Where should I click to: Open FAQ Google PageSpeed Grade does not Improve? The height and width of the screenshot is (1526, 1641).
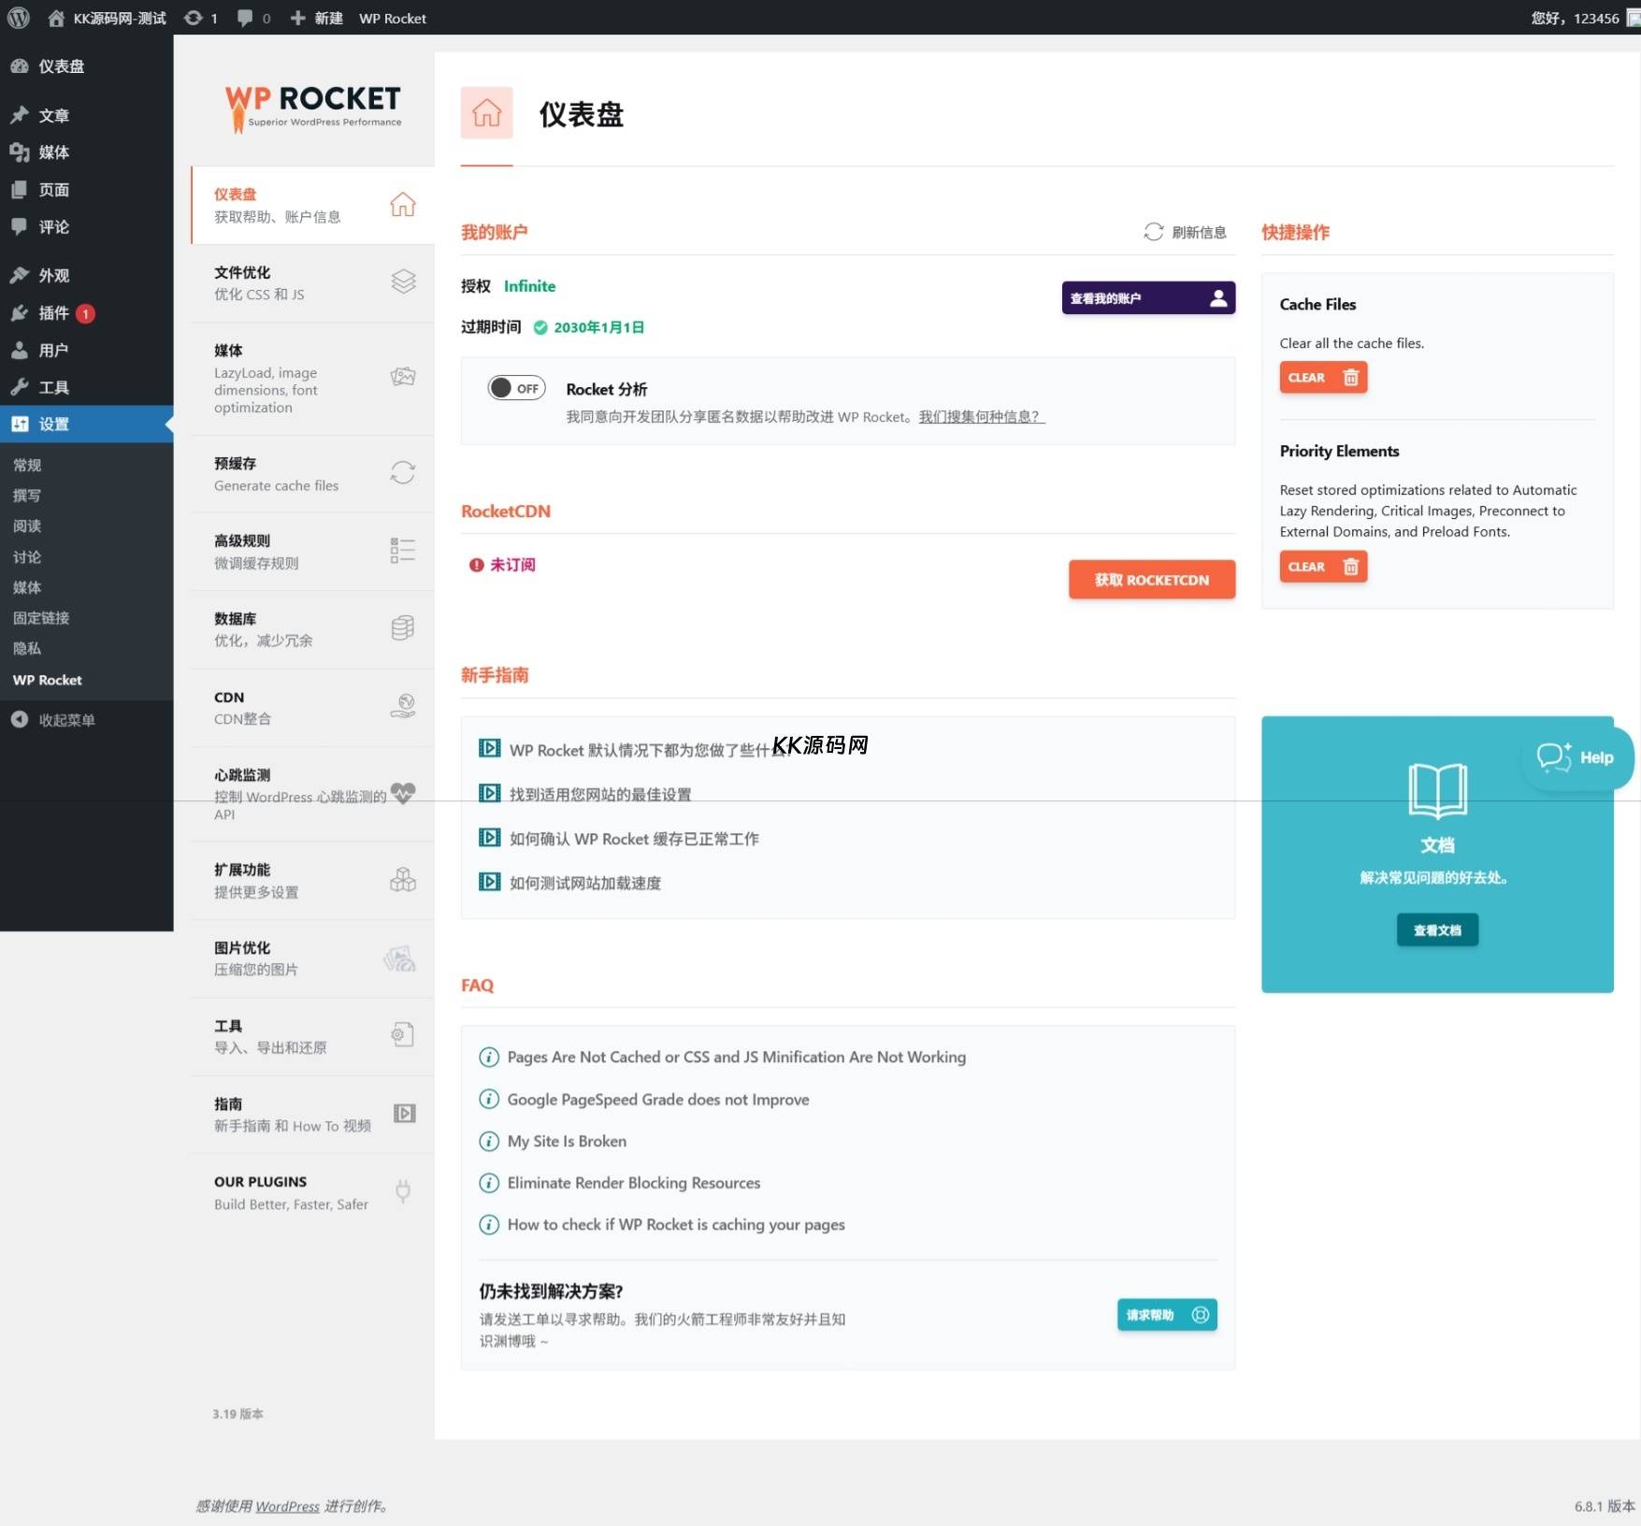pos(644,1100)
